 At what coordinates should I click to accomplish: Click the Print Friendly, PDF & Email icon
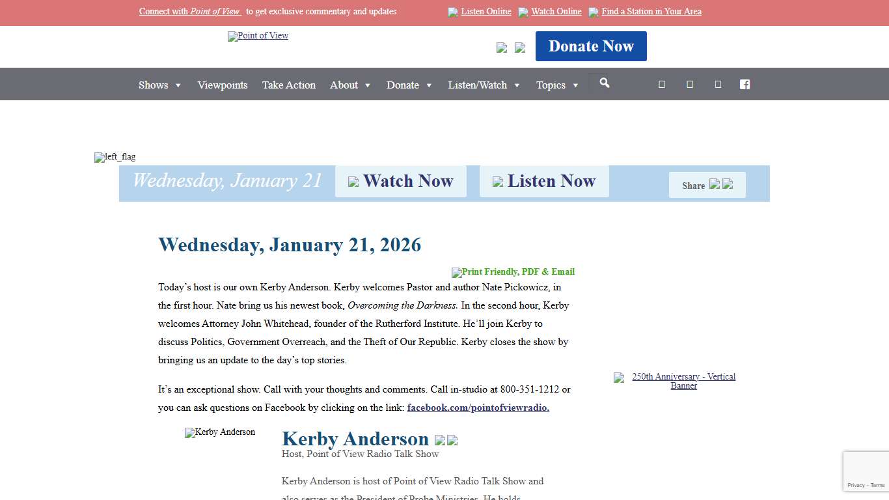[513, 272]
